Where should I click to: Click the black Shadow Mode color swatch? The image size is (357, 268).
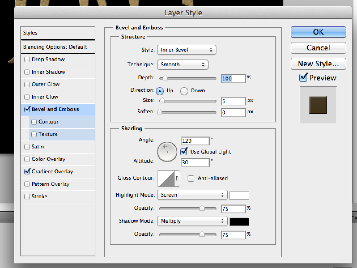pos(239,221)
